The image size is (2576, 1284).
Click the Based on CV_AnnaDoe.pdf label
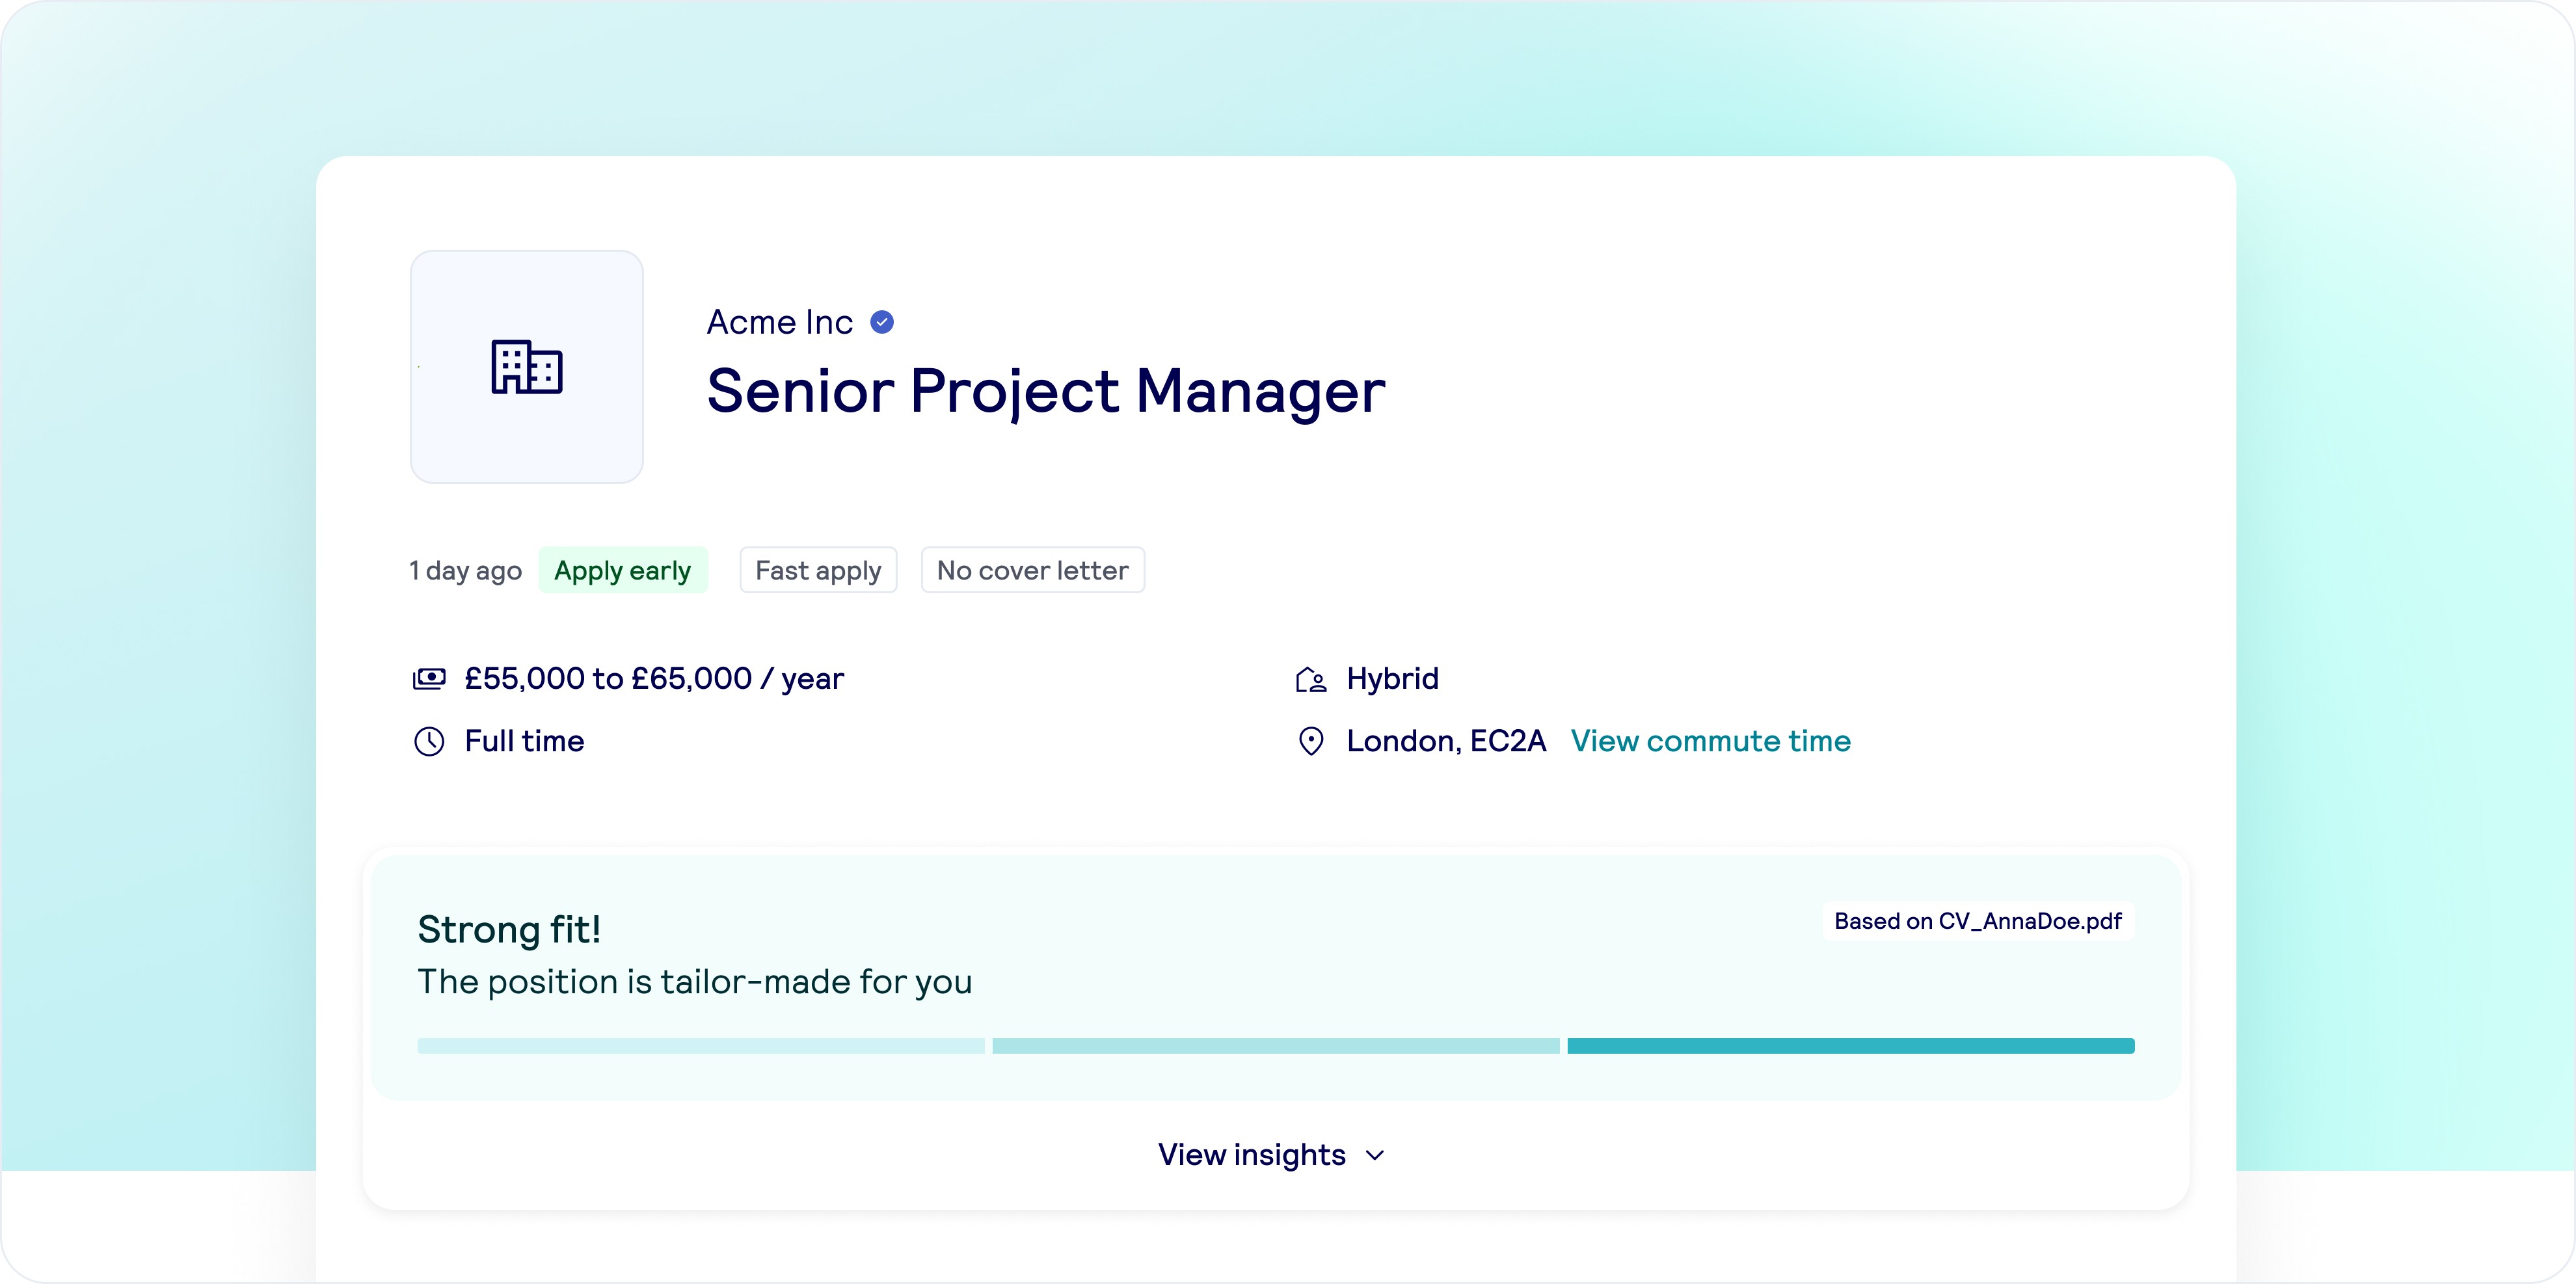(x=1977, y=921)
